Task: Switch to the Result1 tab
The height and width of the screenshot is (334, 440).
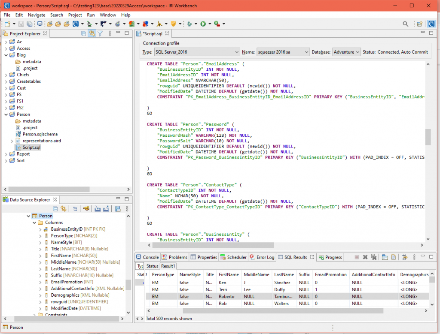Action: [x=168, y=266]
